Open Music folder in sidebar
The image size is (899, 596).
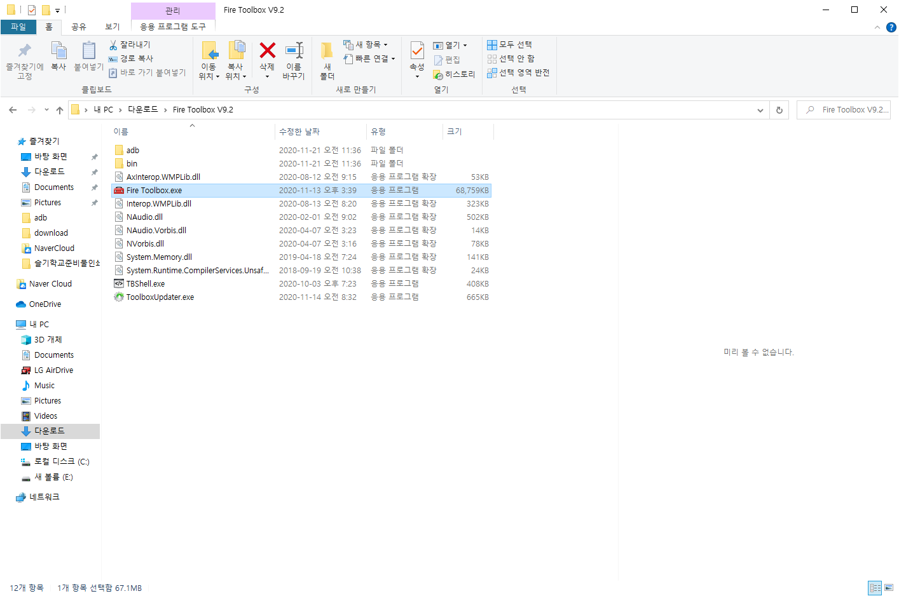point(45,386)
